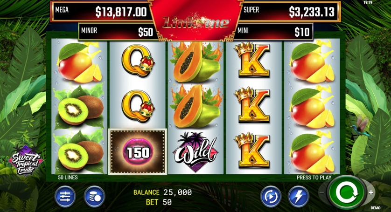Click the SUPER jackpot $3,233.13 panel
The width and height of the screenshot is (391, 212).
coord(289,12)
